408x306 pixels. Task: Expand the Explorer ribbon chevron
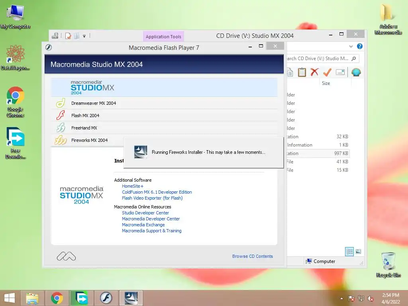[351, 46]
